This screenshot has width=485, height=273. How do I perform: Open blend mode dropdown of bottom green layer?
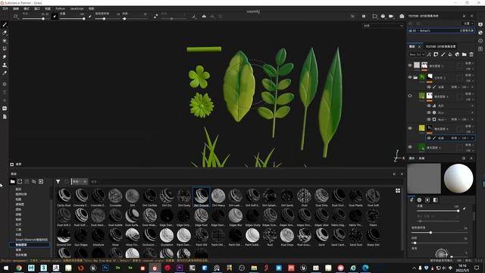point(469,145)
